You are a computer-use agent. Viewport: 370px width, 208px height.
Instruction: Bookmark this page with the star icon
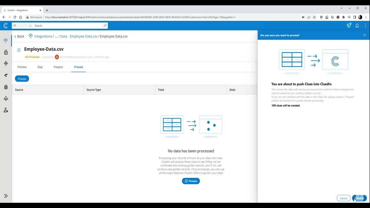(x=314, y=17)
